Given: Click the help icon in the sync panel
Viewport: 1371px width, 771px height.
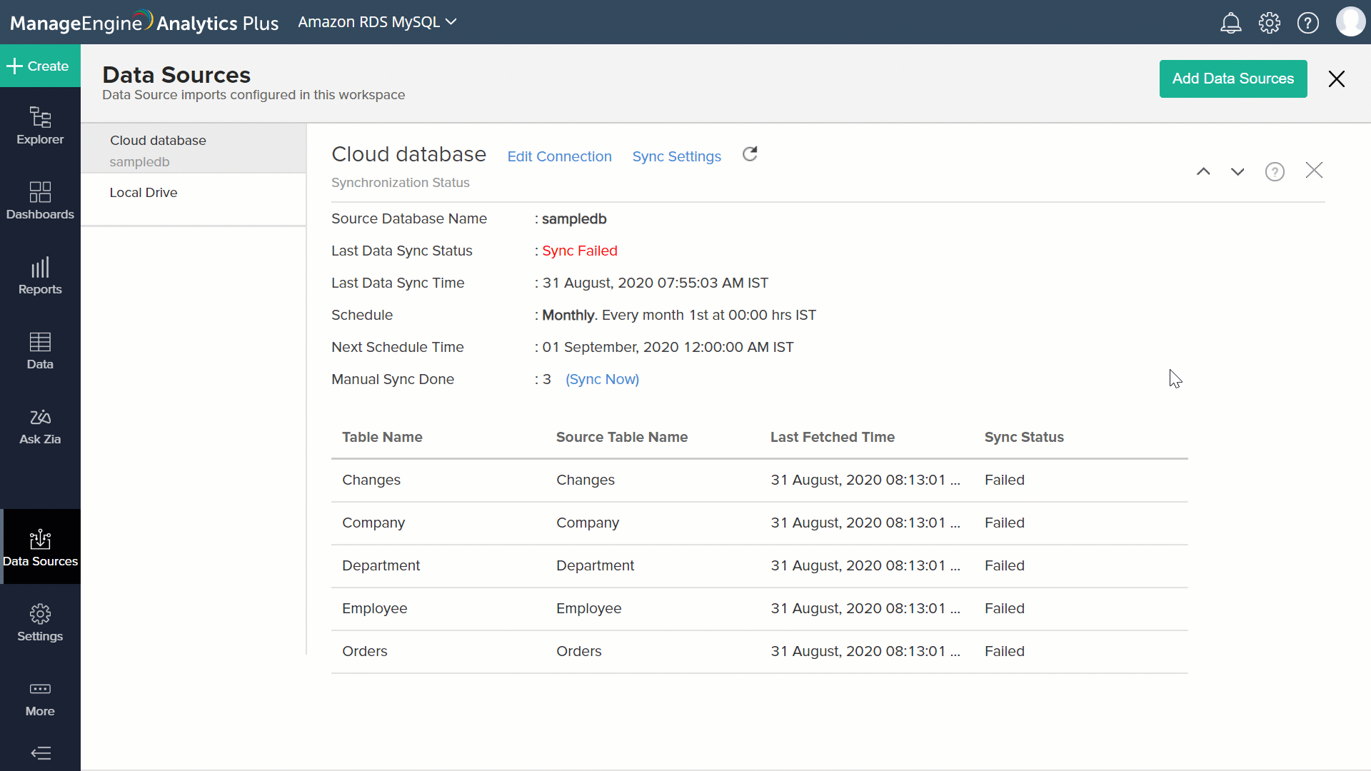Looking at the screenshot, I should 1275,171.
